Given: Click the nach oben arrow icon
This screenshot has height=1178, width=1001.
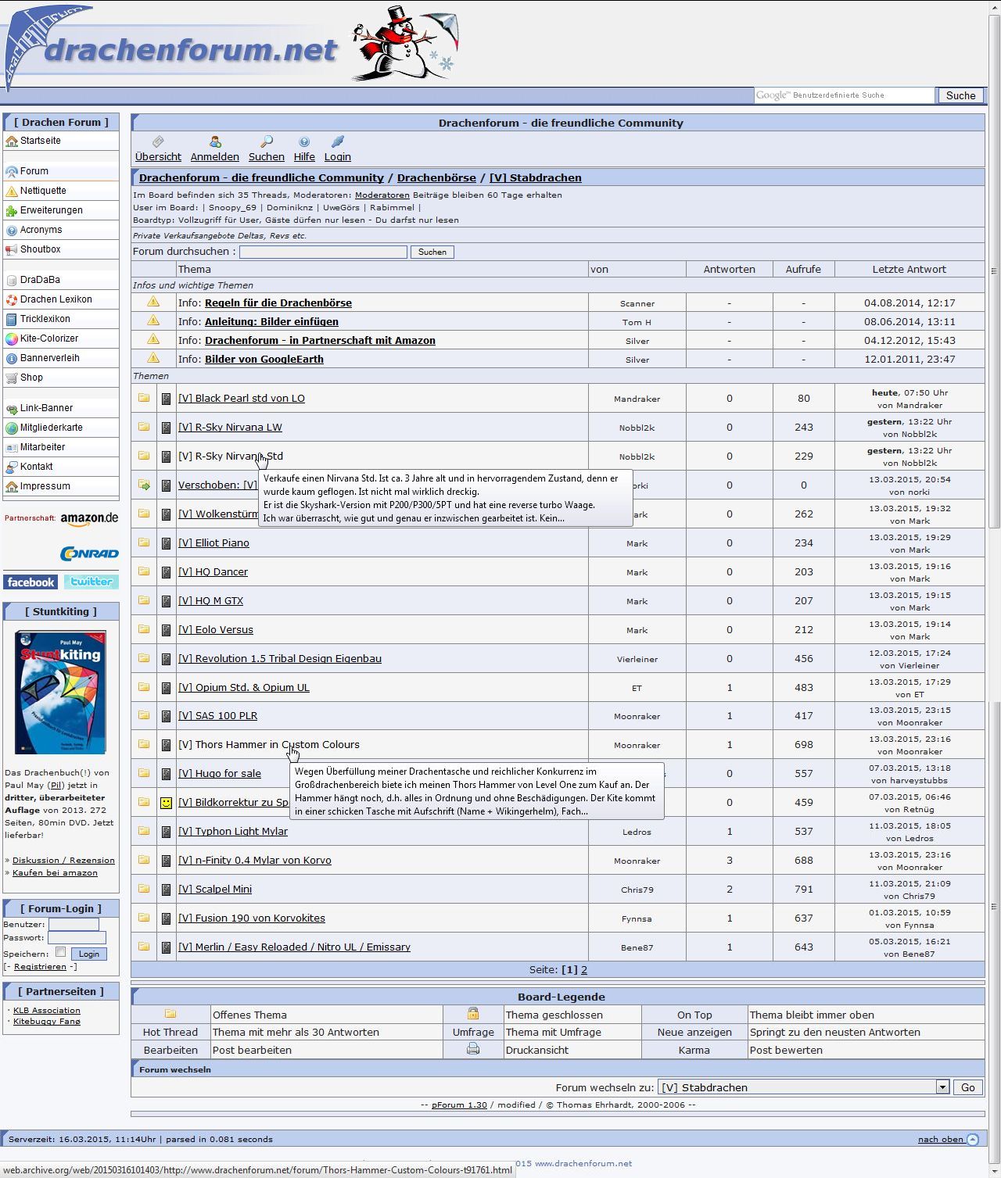Looking at the screenshot, I should click(972, 1139).
